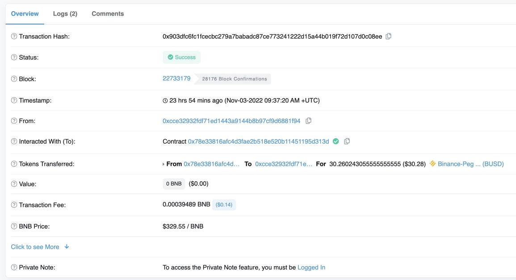Screen dimensions: 516x280
Task: Open help icon beside Tokens Transferred
Action: (x=14, y=164)
